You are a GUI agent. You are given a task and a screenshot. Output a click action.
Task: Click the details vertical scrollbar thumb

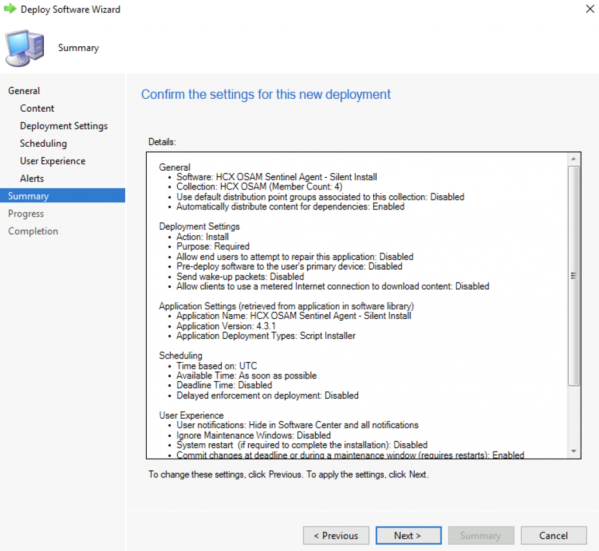coord(573,276)
